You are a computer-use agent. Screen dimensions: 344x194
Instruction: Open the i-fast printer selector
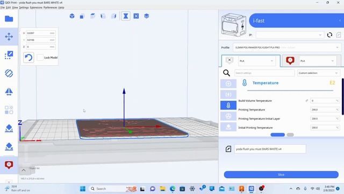[296, 20]
